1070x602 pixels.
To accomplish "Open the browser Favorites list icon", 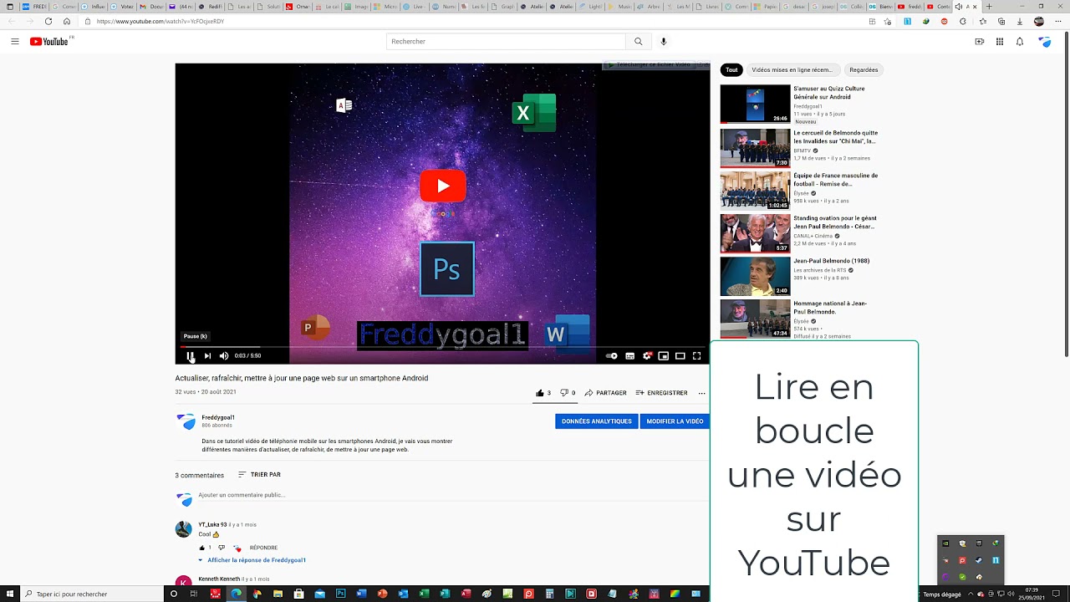I will coord(982,22).
